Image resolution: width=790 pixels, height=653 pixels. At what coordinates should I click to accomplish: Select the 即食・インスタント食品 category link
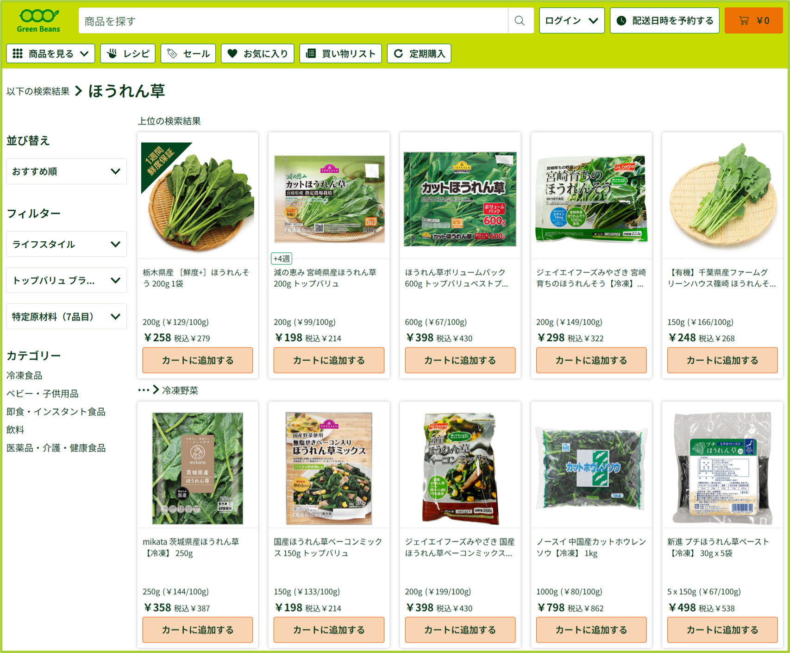point(56,412)
